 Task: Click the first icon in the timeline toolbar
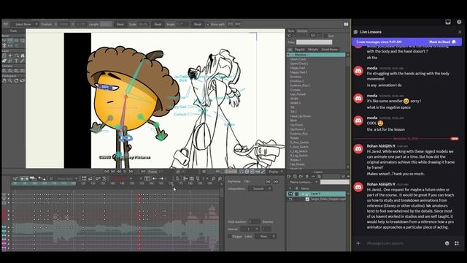pos(15,178)
